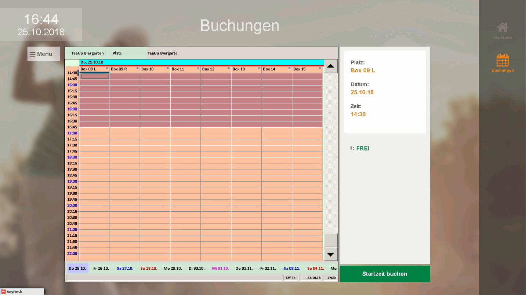Click the dot icon in Box 09 L header

pos(107,69)
